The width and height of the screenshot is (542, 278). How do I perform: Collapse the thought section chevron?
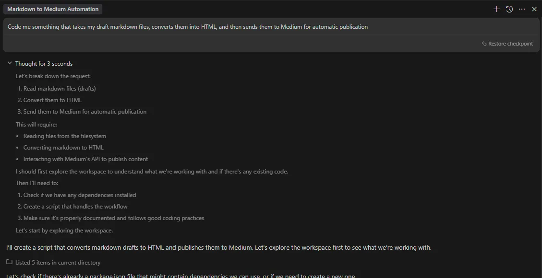[9, 63]
